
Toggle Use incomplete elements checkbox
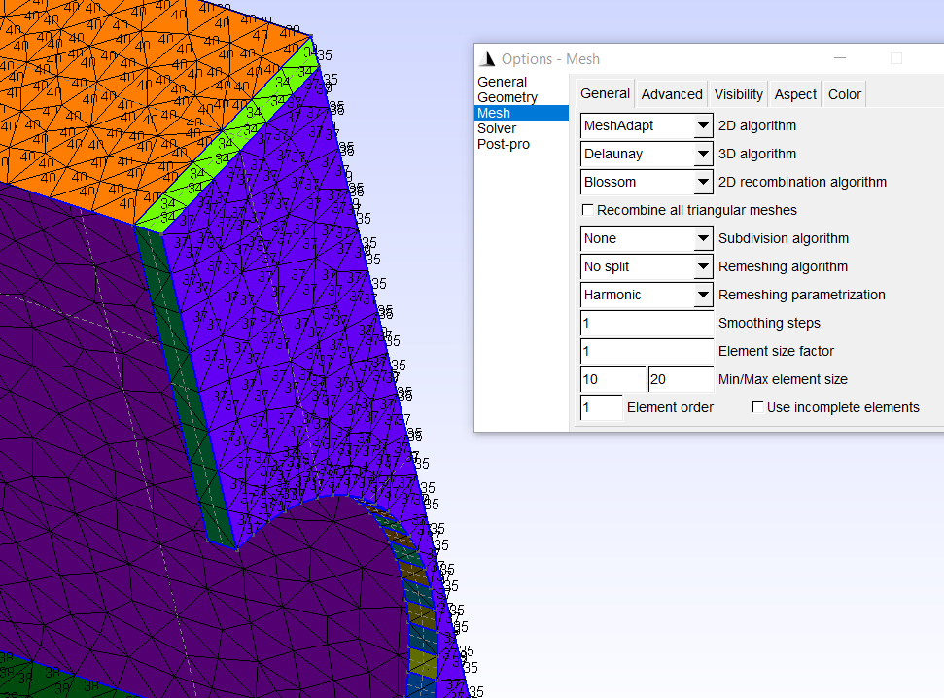tap(758, 407)
